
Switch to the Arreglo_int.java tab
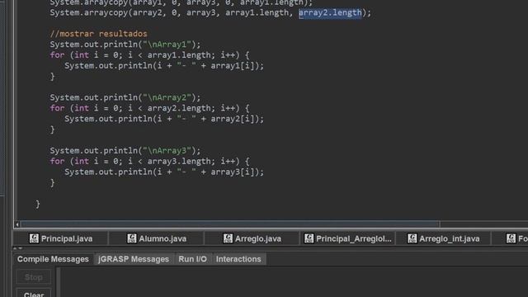[x=444, y=238]
